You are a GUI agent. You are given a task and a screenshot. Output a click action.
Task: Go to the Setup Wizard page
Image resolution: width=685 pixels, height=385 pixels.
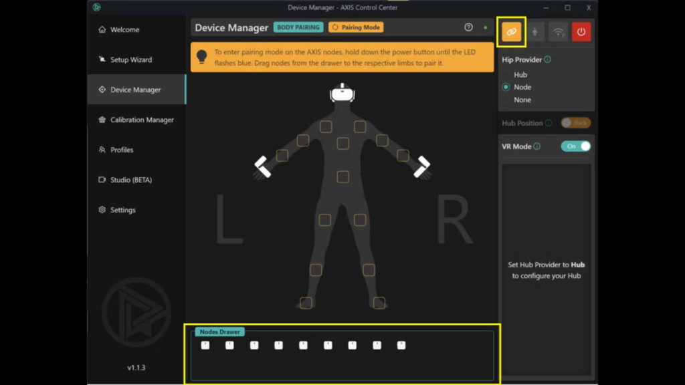coord(130,59)
